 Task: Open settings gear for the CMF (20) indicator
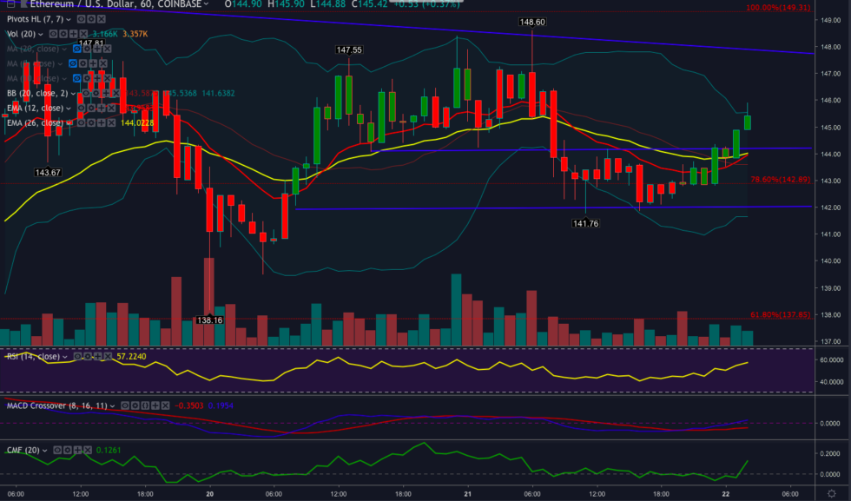point(68,450)
